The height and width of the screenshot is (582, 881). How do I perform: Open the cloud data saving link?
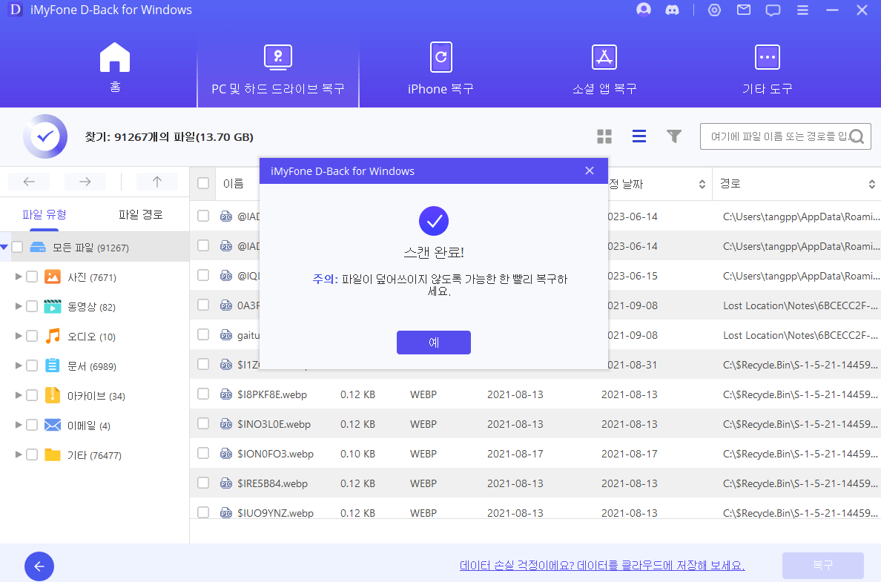tap(602, 565)
